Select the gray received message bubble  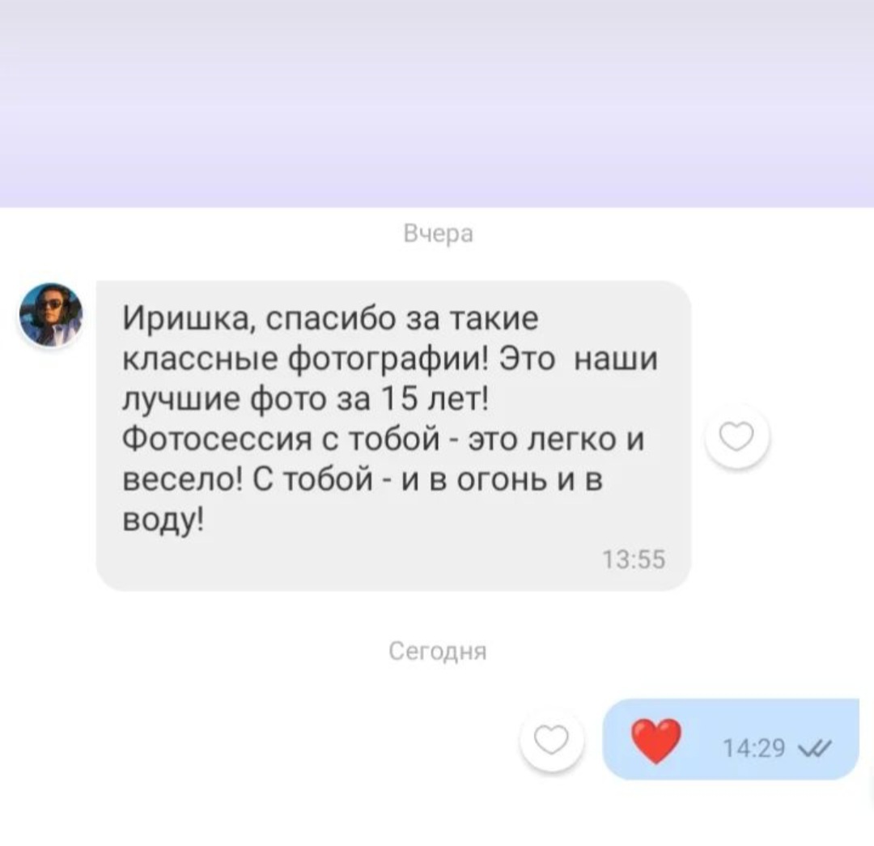tap(393, 436)
